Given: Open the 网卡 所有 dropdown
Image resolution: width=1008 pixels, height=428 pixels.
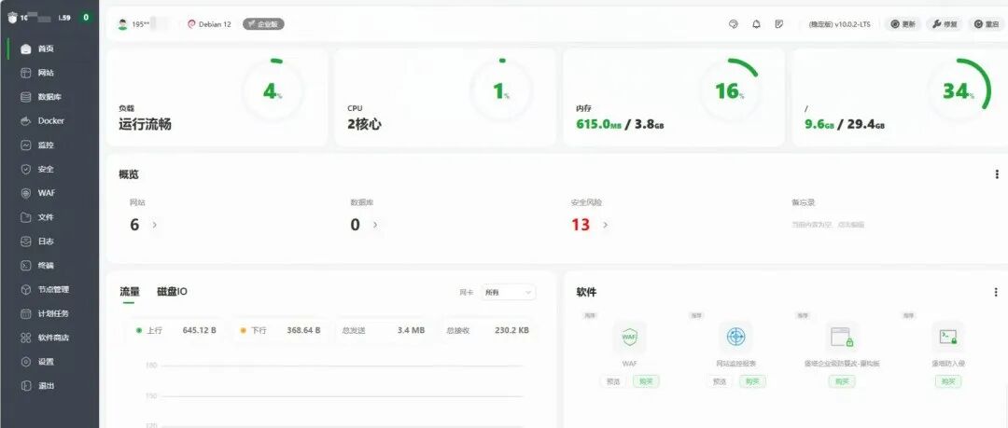Looking at the screenshot, I should click(509, 293).
